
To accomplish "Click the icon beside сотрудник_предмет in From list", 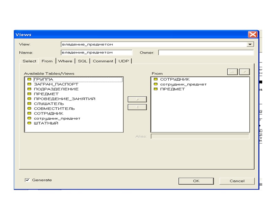I will pos(156,84).
